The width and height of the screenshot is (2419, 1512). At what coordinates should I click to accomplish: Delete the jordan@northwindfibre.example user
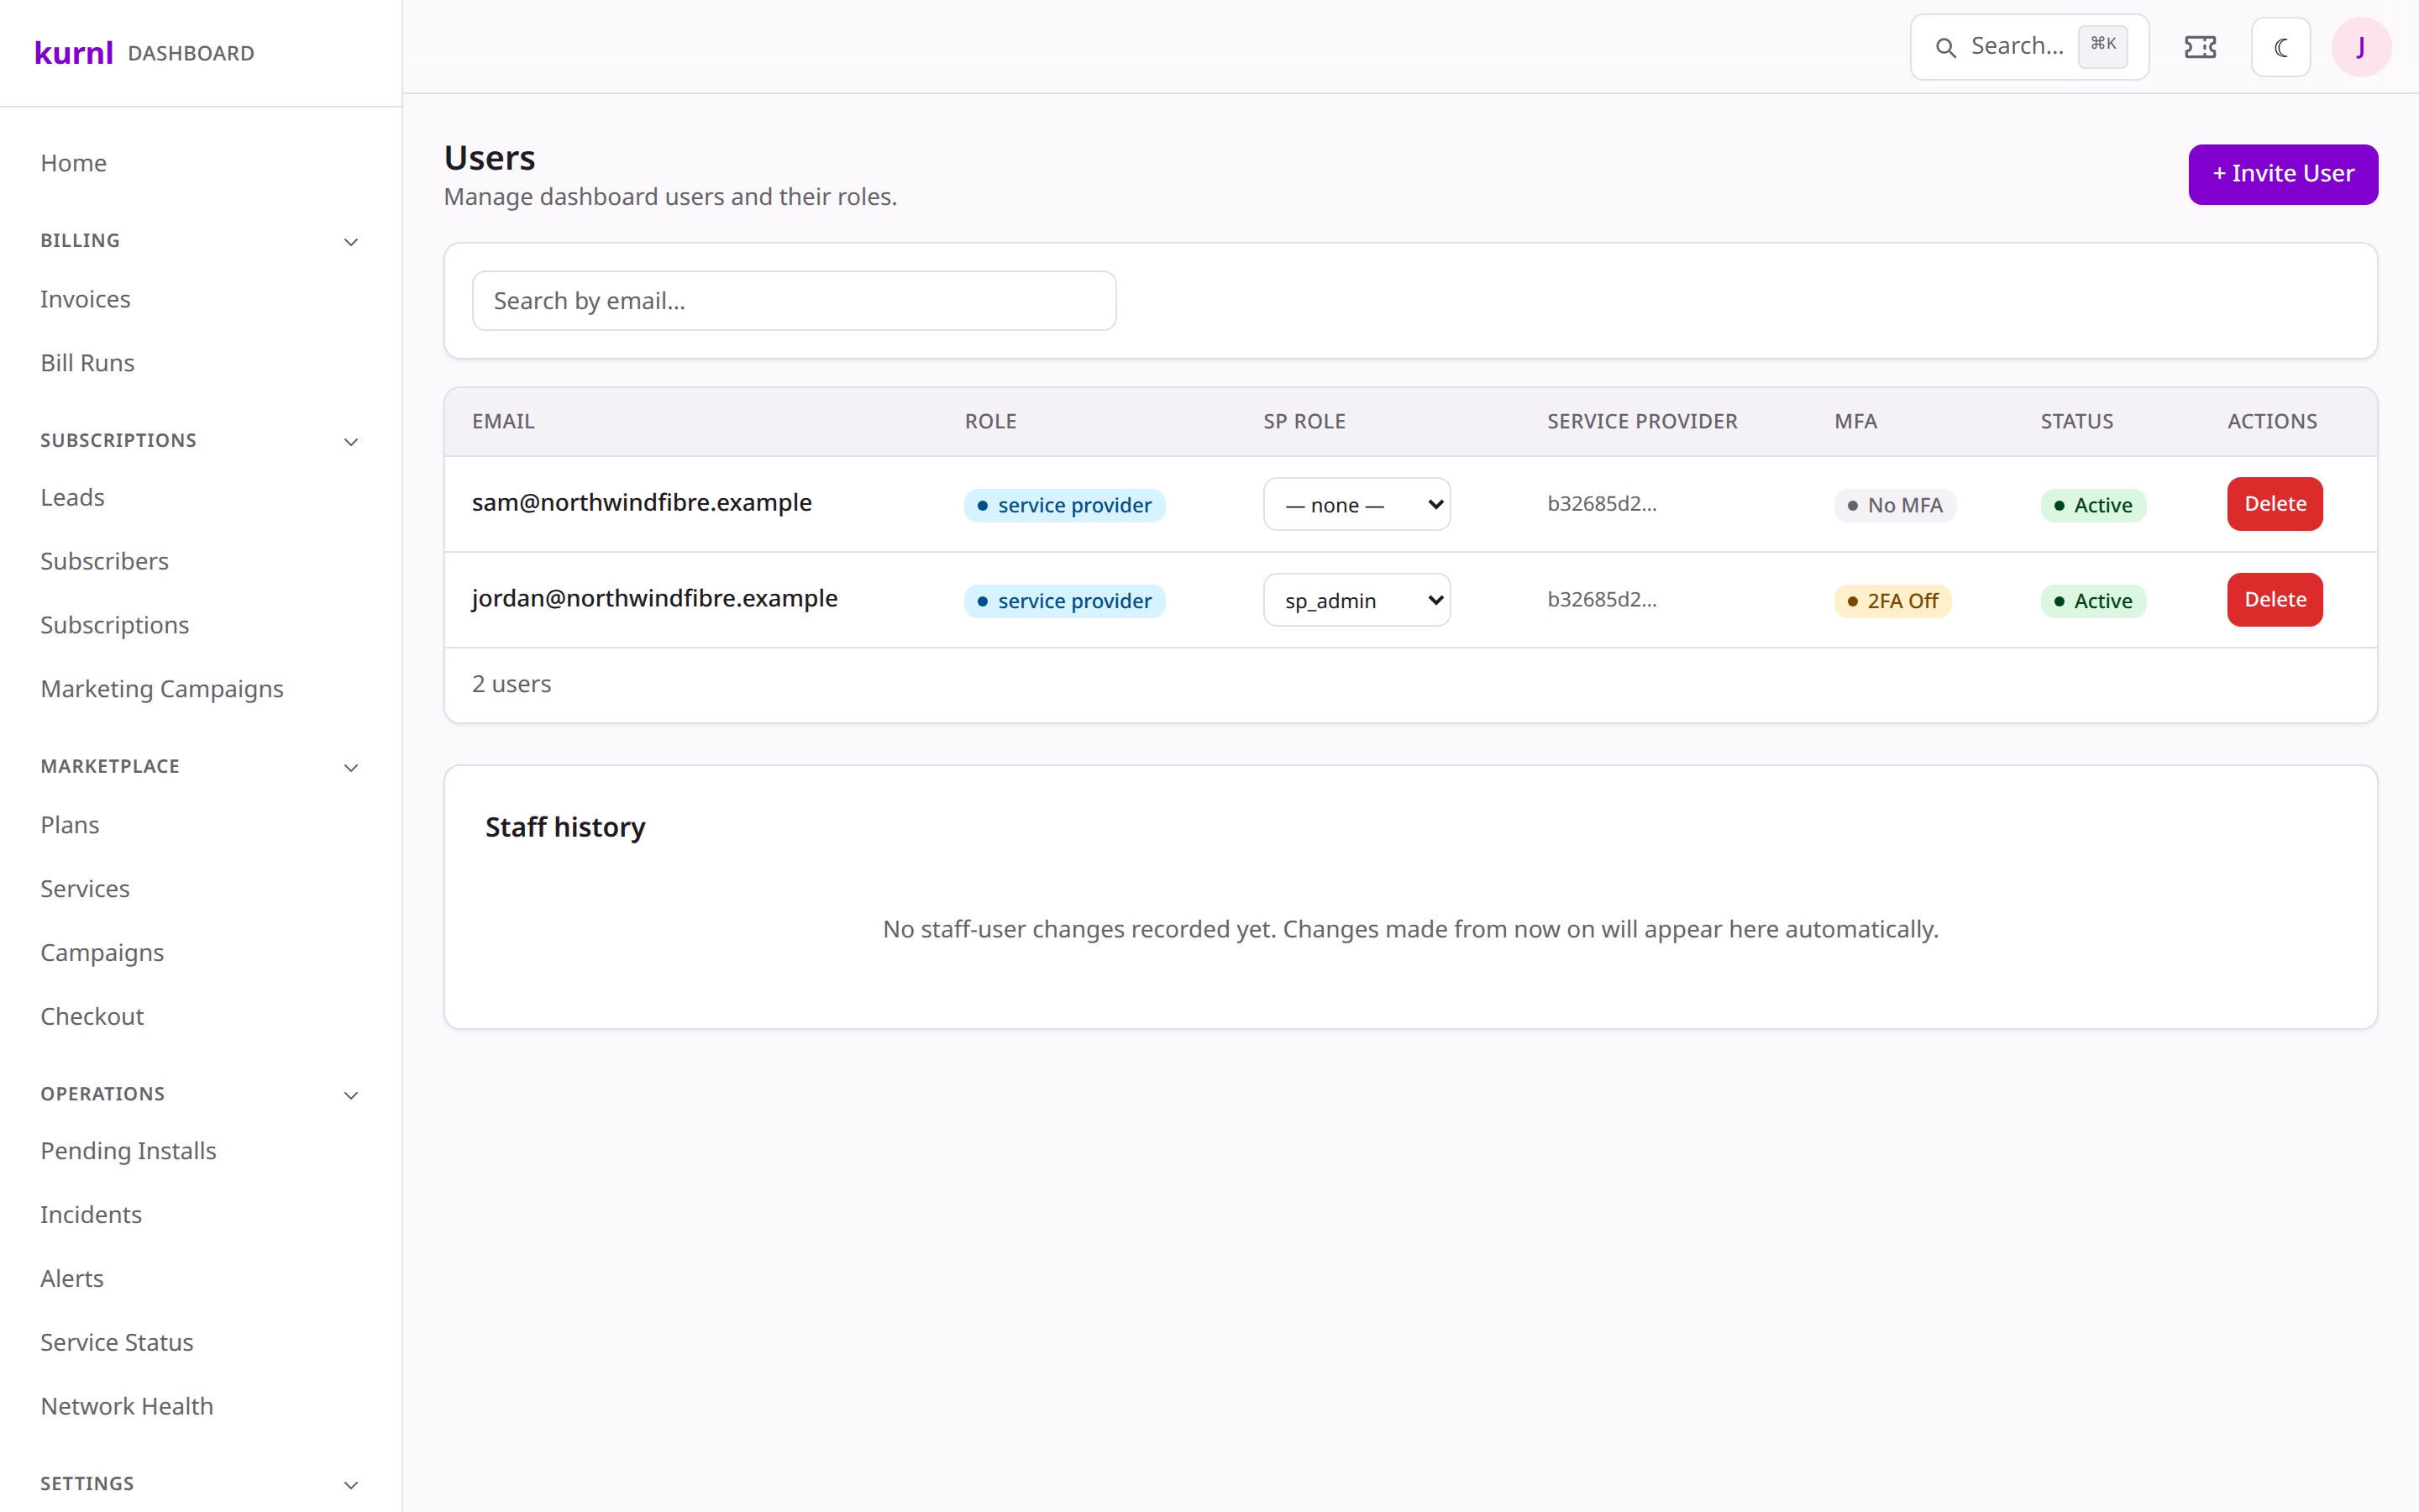(x=2274, y=600)
